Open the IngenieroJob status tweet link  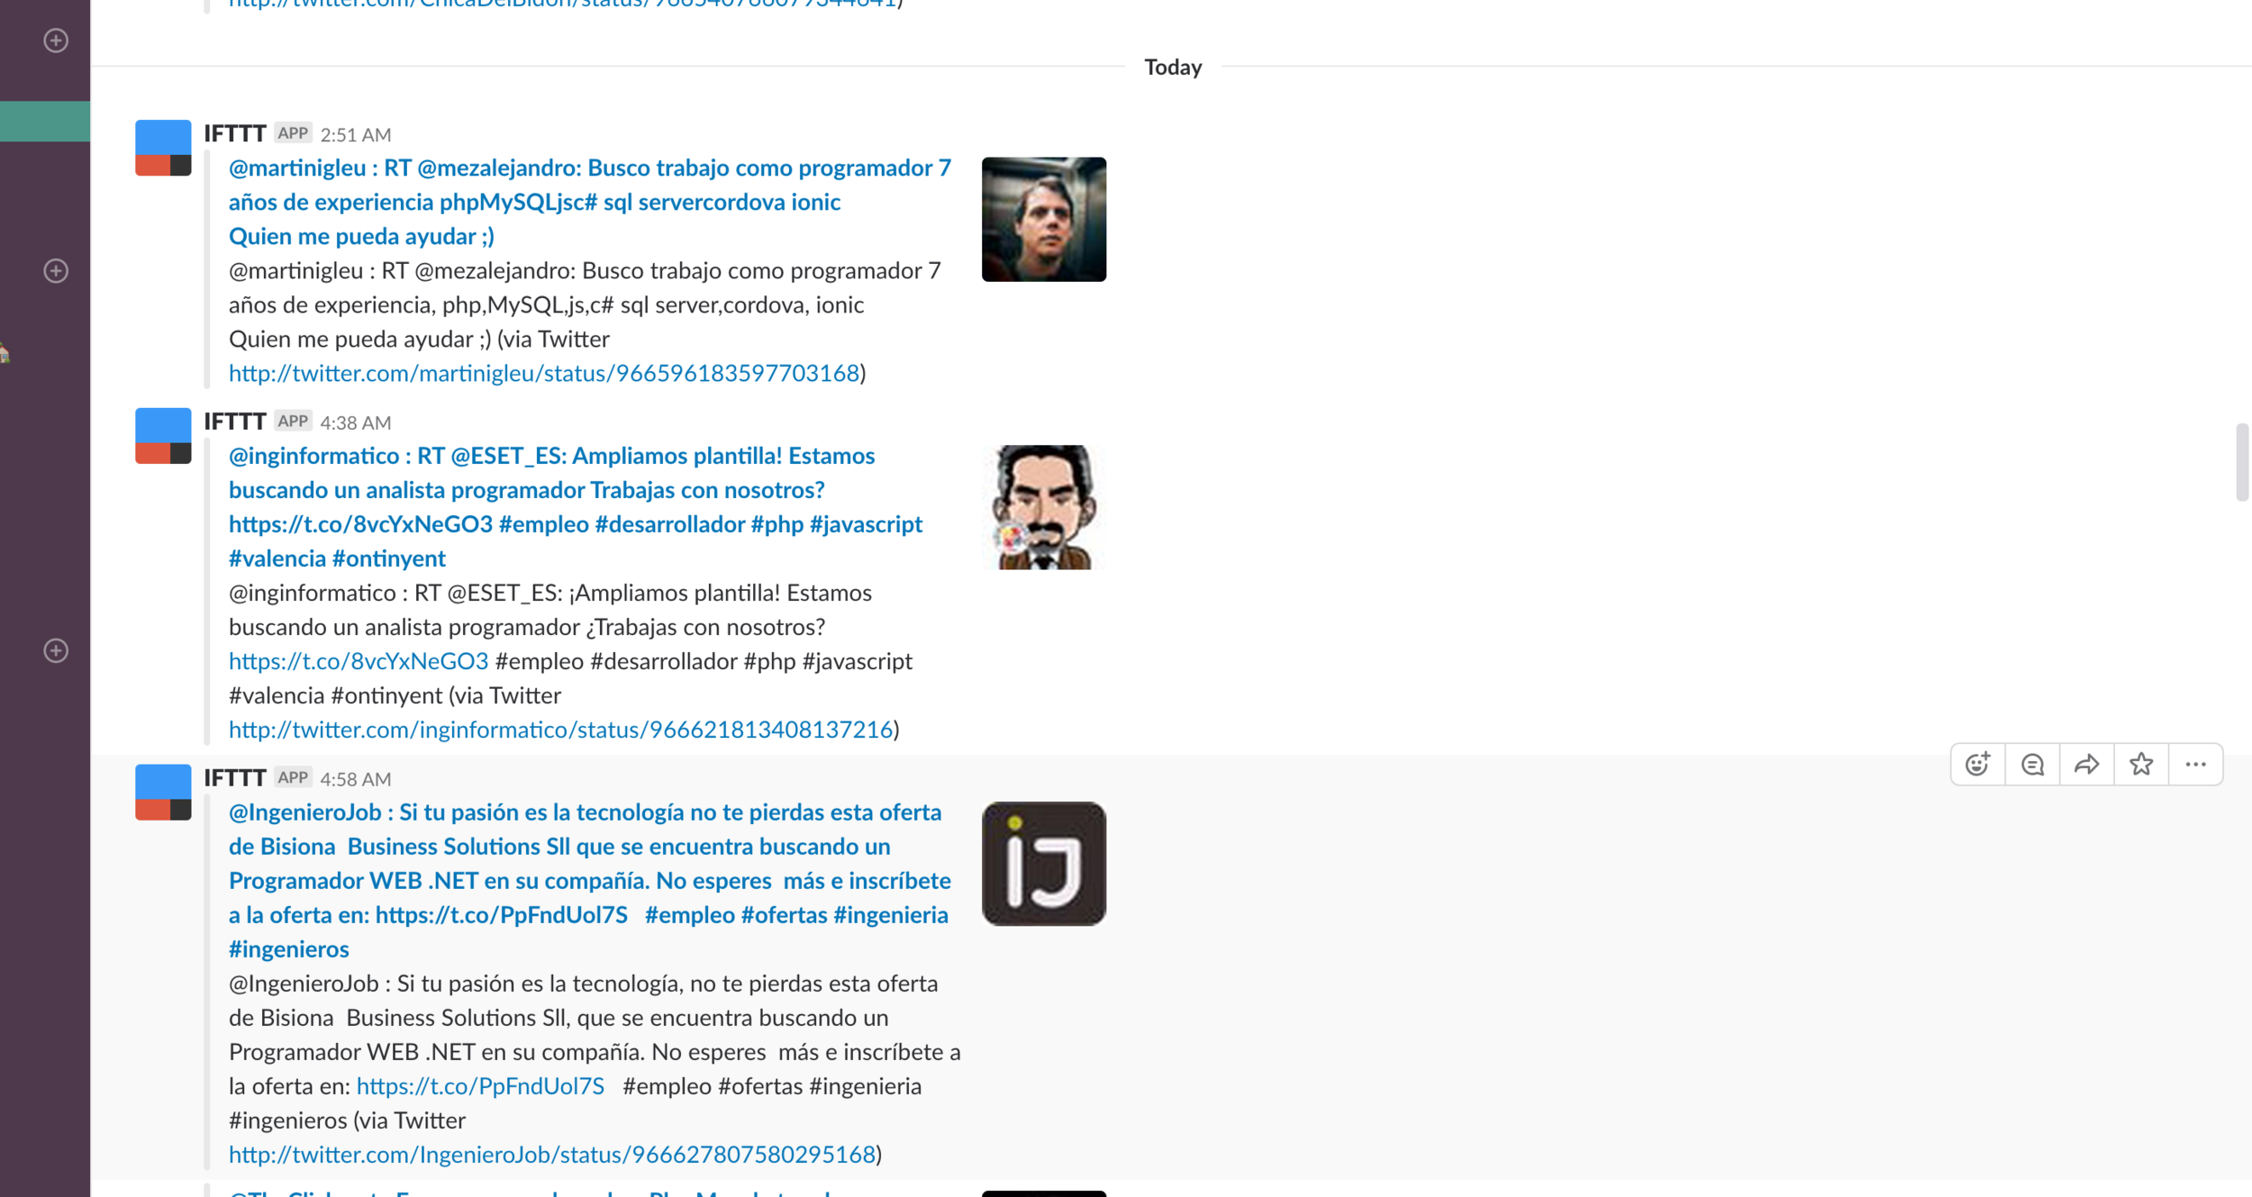(x=551, y=1155)
